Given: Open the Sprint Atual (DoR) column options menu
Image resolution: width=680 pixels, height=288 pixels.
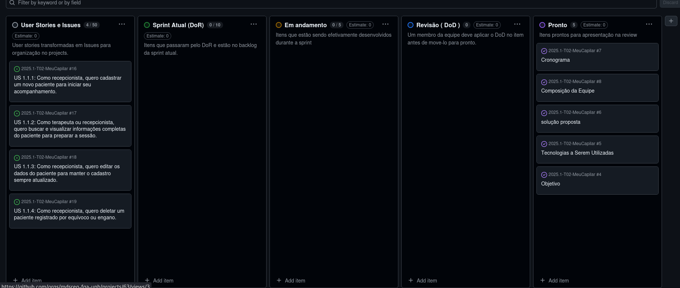Looking at the screenshot, I should tap(254, 25).
